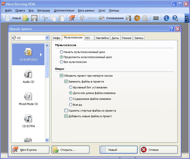Viewport: 190px width, 159px height.
Task: Switch to the Разное tab
Action: pyautogui.click(x=127, y=38)
